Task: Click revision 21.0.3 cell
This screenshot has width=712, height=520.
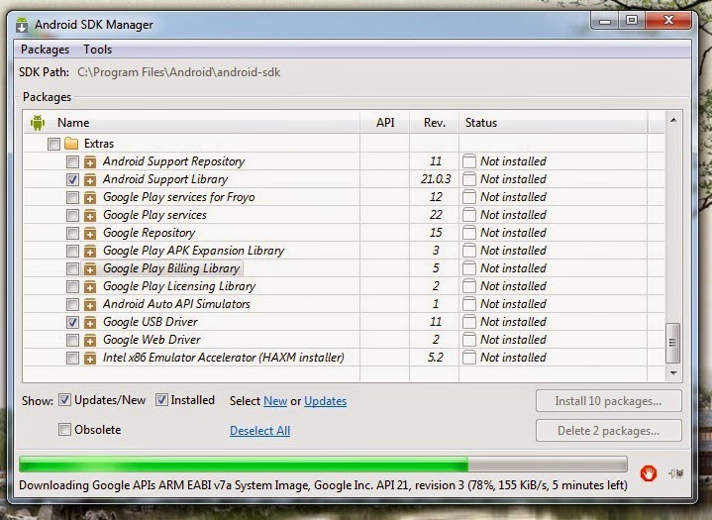Action: pyautogui.click(x=436, y=179)
